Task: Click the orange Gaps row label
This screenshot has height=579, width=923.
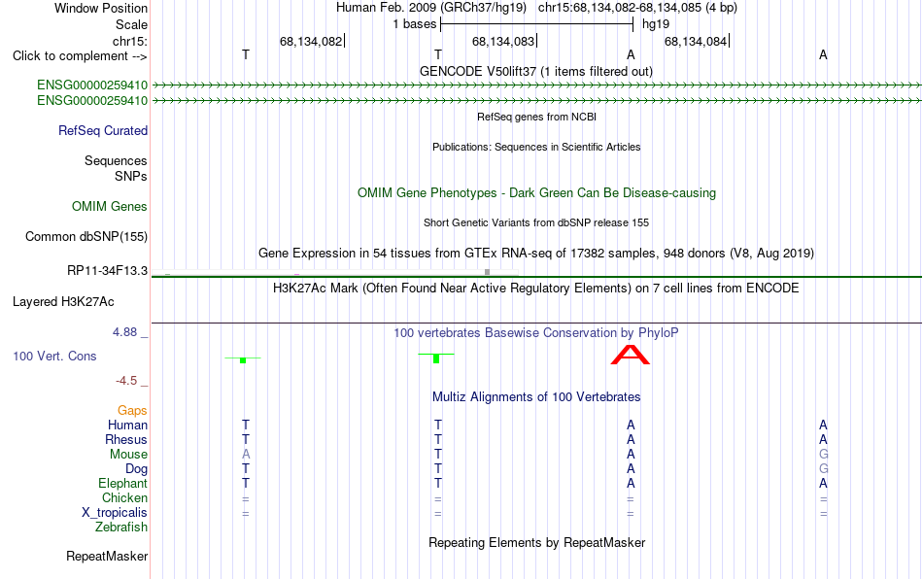Action: tap(132, 410)
